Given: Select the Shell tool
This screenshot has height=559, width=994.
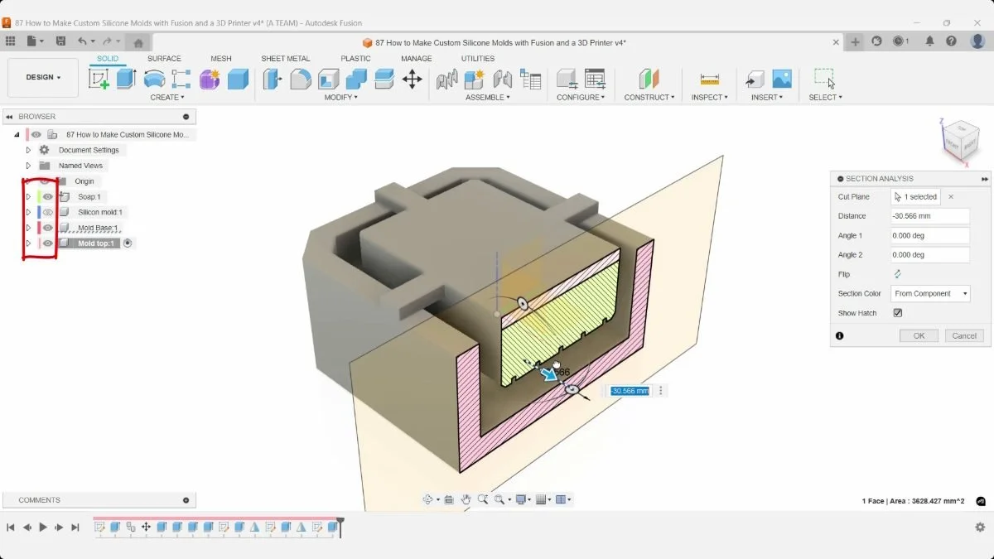Looking at the screenshot, I should click(329, 79).
